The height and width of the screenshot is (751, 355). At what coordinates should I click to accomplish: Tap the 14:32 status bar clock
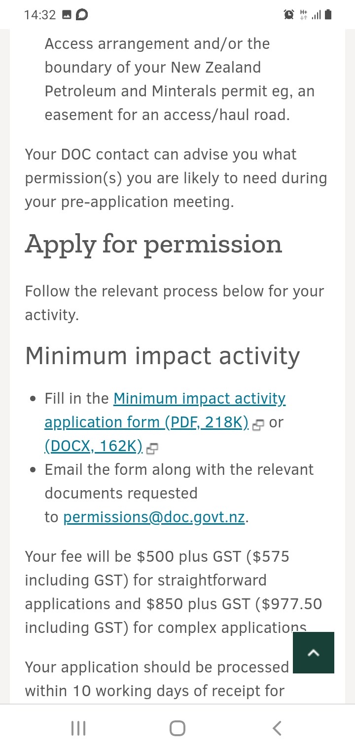(40, 15)
